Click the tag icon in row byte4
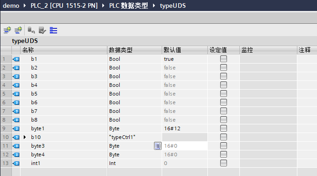This screenshot has height=176, width=317. pos(16,155)
